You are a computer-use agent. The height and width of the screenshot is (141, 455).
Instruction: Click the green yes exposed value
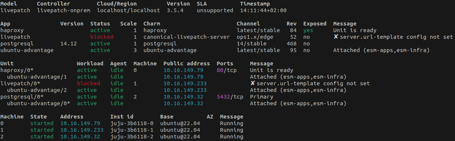click(x=308, y=30)
